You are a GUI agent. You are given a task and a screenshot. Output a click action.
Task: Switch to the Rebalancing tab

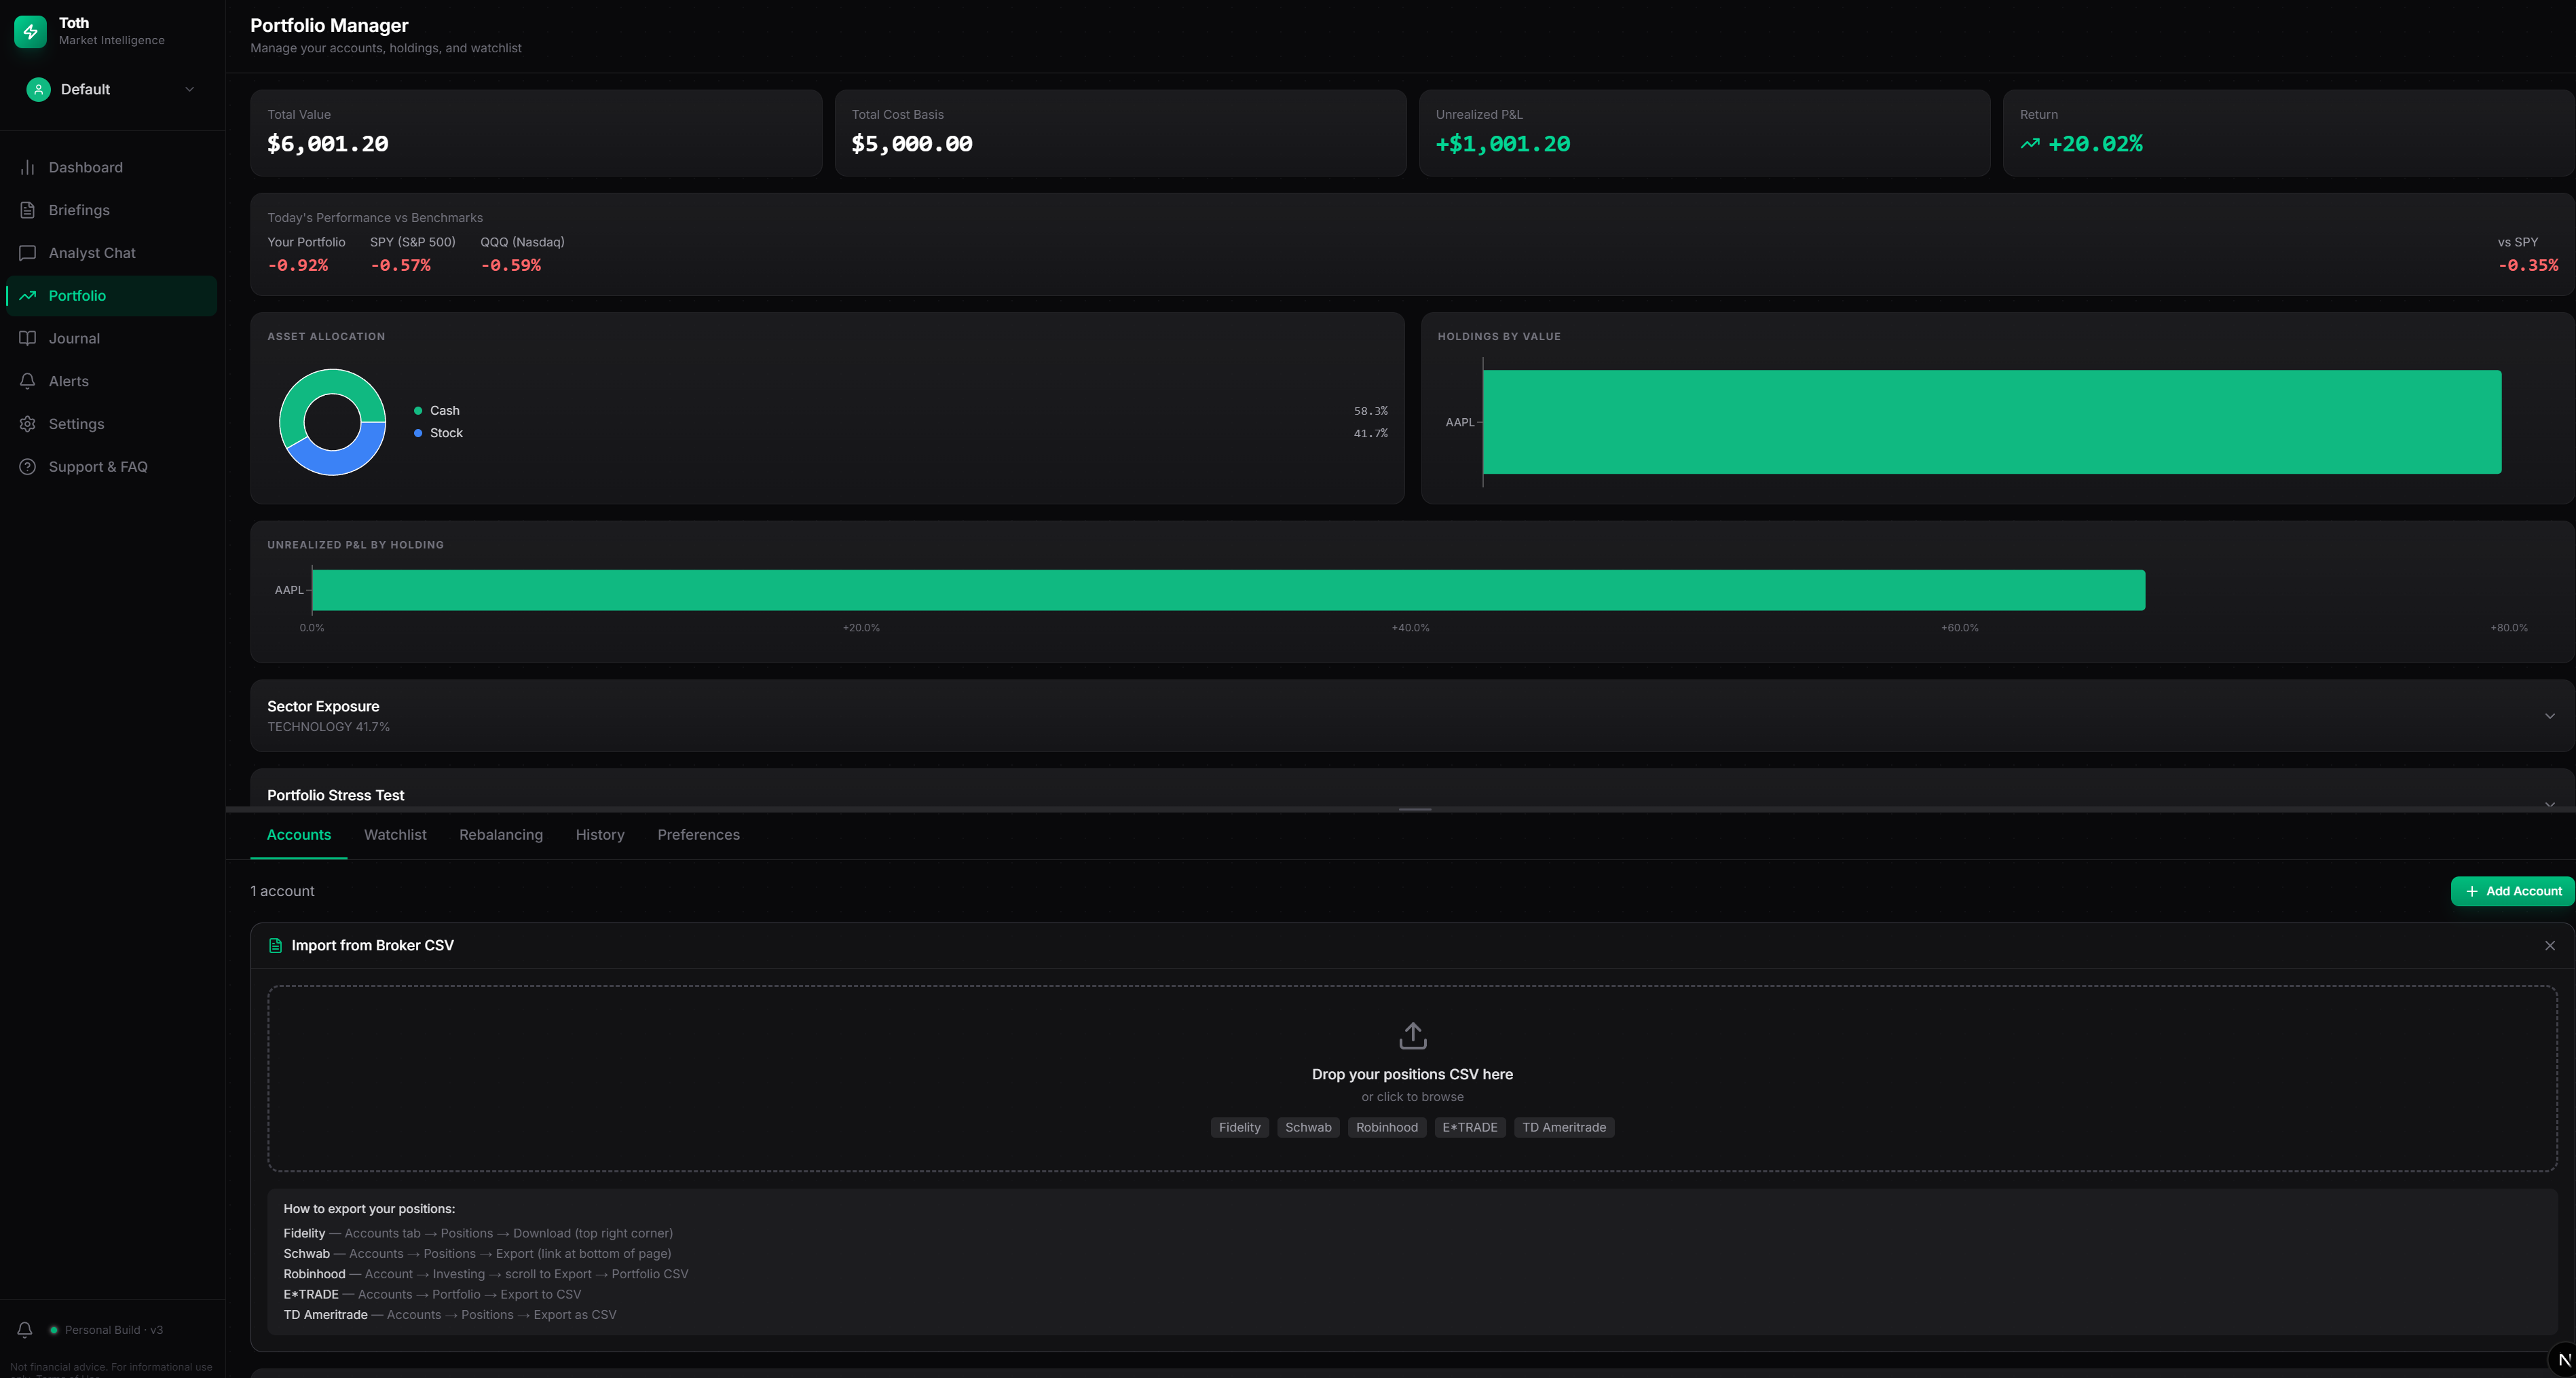click(x=500, y=835)
